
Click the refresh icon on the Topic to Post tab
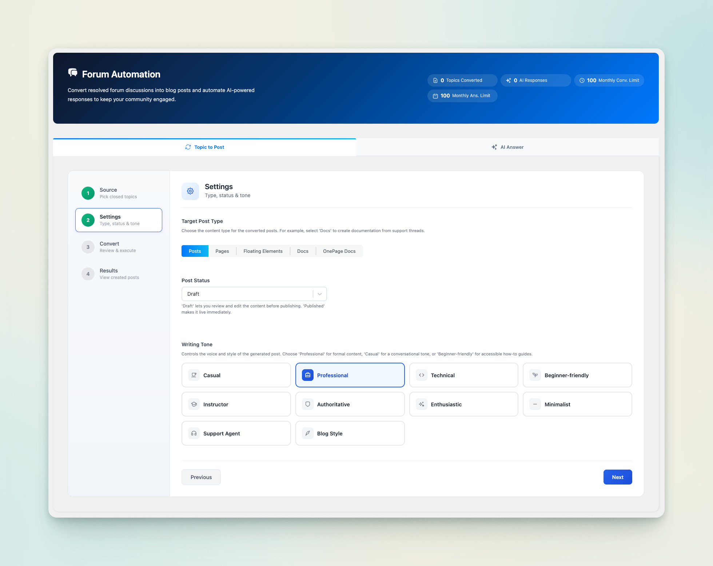click(188, 147)
